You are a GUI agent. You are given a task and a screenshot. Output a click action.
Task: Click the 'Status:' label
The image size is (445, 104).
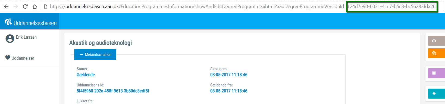82,69
